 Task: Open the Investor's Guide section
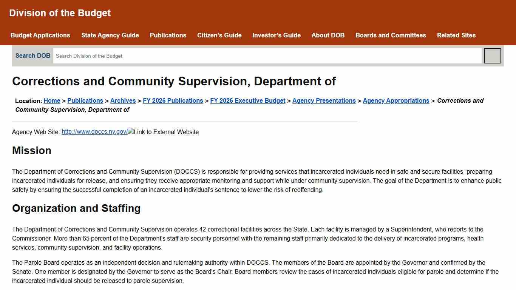click(x=276, y=35)
